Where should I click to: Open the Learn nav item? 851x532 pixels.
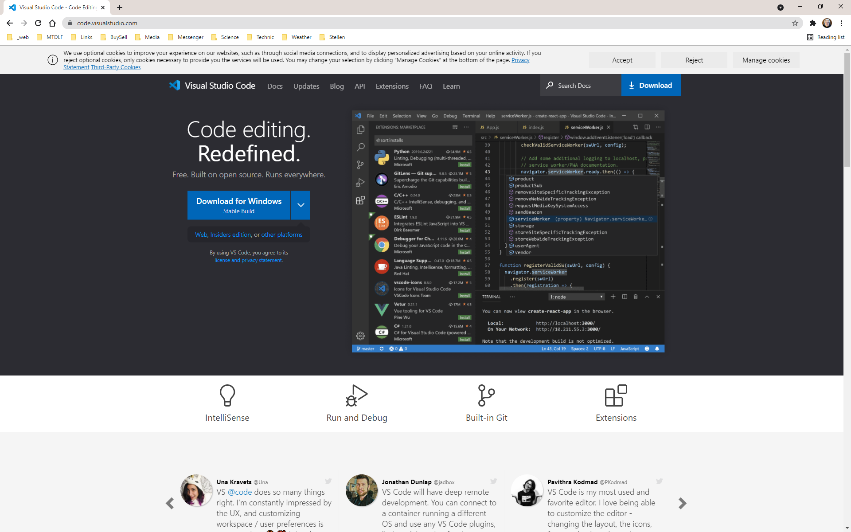[x=451, y=86]
